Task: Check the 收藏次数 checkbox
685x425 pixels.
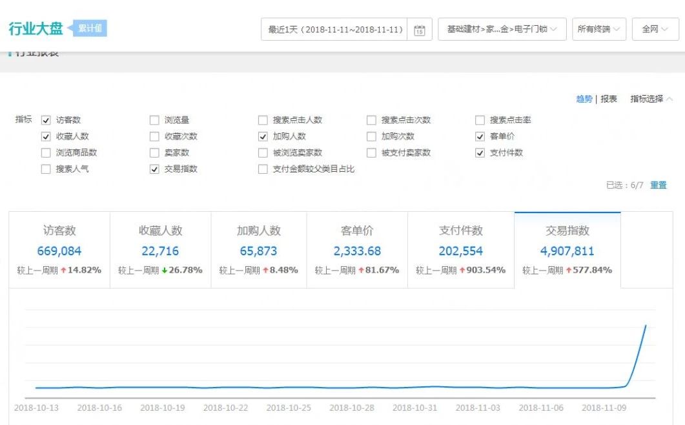Action: pyautogui.click(x=154, y=136)
